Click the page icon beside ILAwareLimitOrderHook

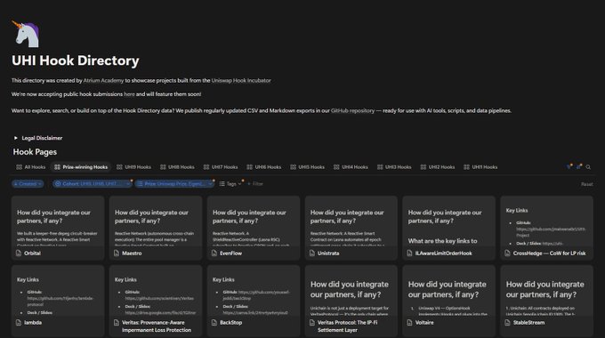(410, 253)
